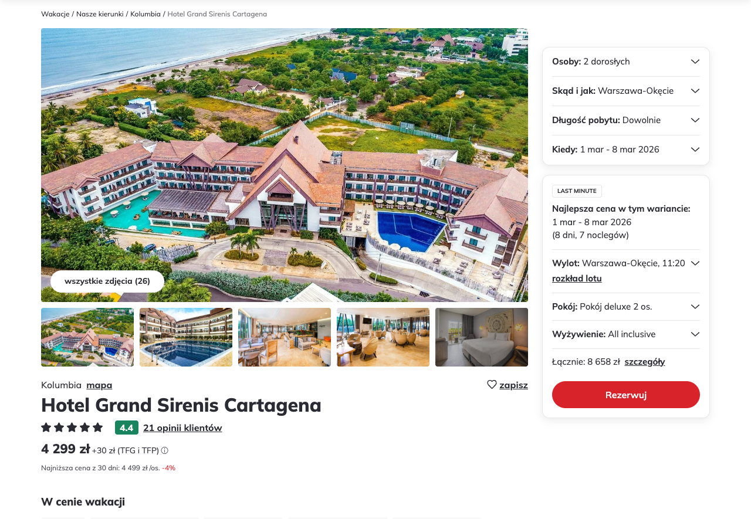The width and height of the screenshot is (751, 519).
Task: Go to the Wakacje breadcrumb
Action: click(x=55, y=14)
